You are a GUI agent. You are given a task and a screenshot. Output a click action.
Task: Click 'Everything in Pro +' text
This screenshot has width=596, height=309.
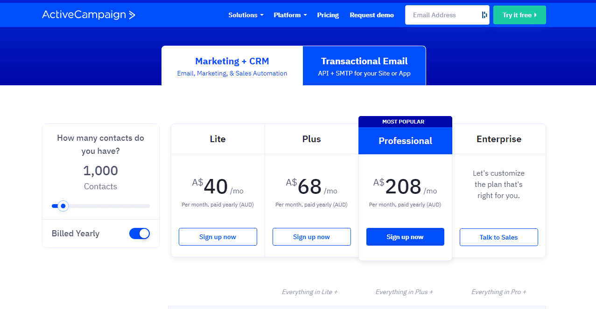(x=499, y=292)
